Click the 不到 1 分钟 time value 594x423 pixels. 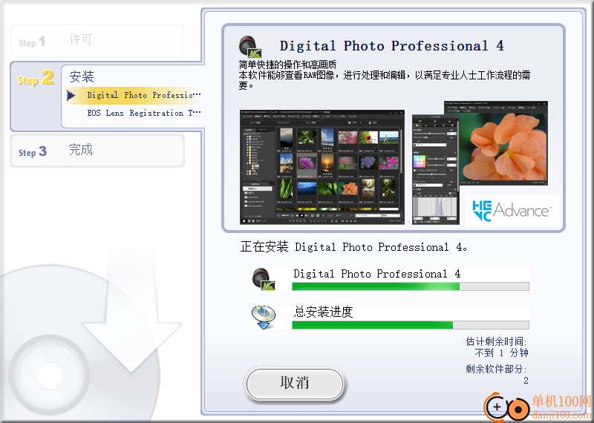tap(502, 353)
